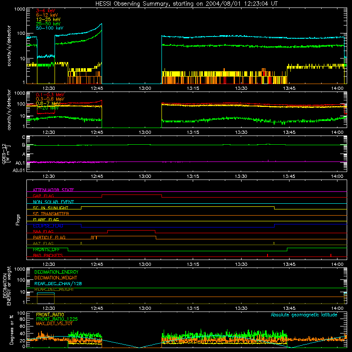Click the PARTICLE_FLAG label
This screenshot has height=352, width=352.
tap(49, 237)
